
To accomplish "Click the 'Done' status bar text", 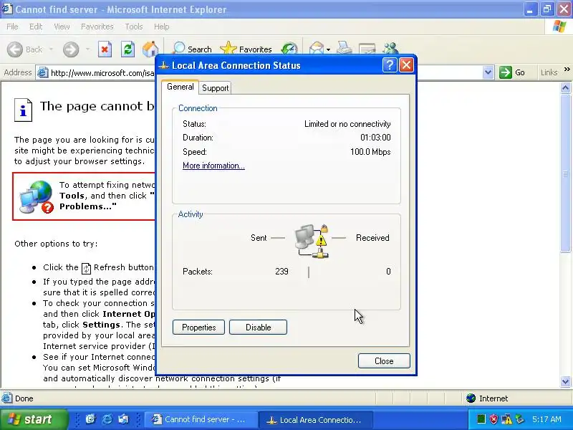I will click(24, 398).
